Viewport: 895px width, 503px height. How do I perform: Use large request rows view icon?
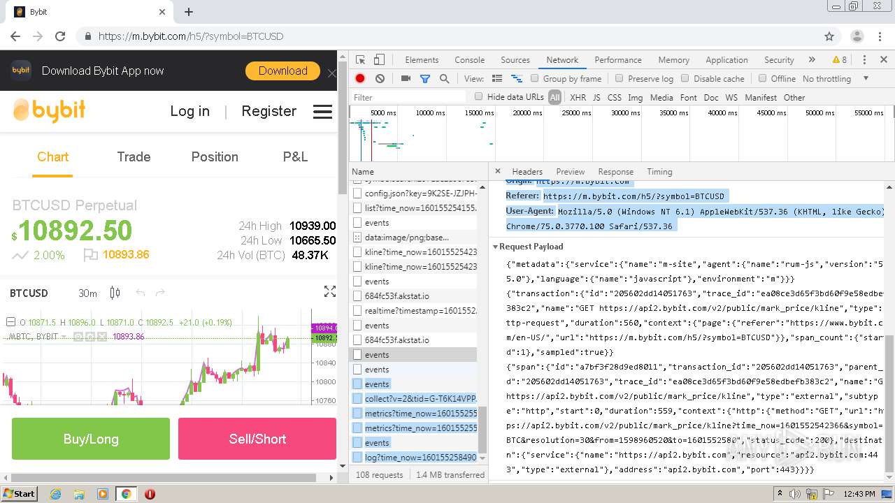point(497,79)
